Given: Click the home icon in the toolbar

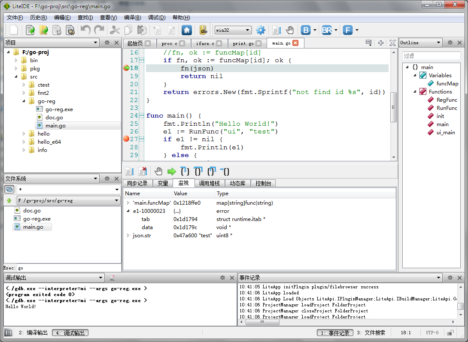Looking at the screenshot, I should click(x=186, y=30).
